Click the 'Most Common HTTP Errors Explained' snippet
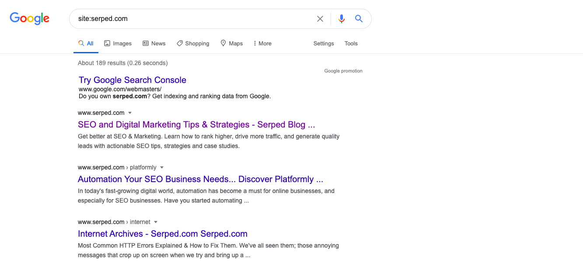 click(208, 250)
